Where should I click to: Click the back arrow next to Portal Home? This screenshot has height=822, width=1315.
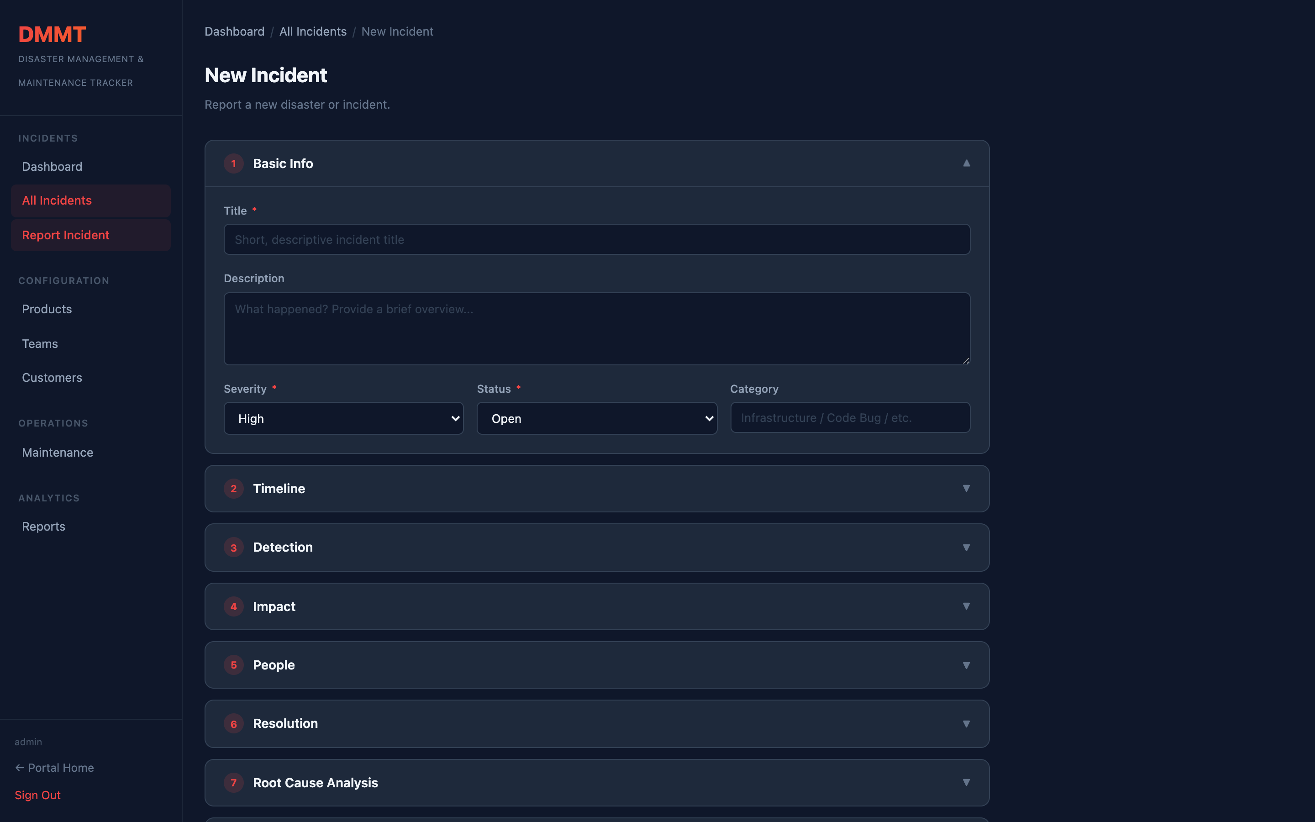20,767
